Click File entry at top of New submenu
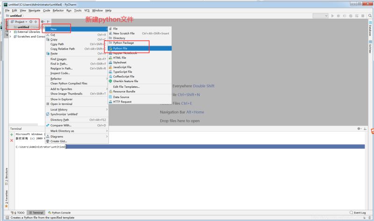 [x=140, y=29]
